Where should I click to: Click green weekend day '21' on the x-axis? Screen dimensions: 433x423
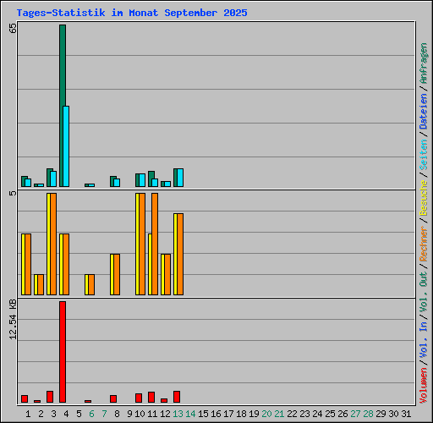tap(279, 414)
